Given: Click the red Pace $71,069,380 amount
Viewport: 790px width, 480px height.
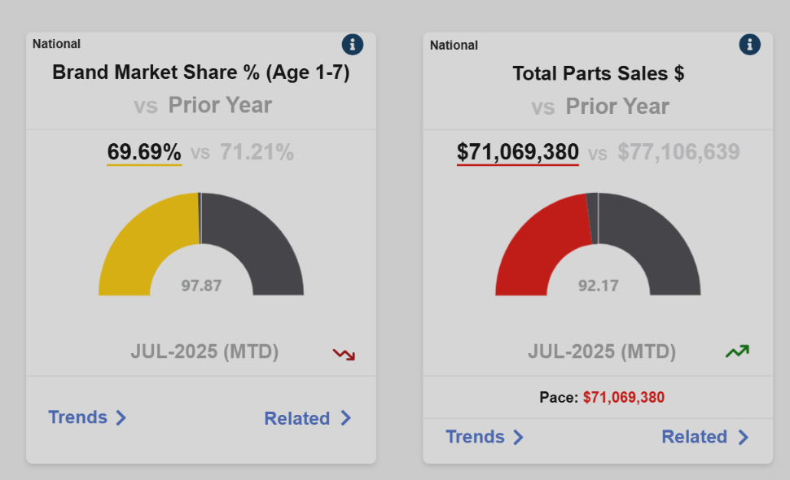Looking at the screenshot, I should tap(624, 397).
